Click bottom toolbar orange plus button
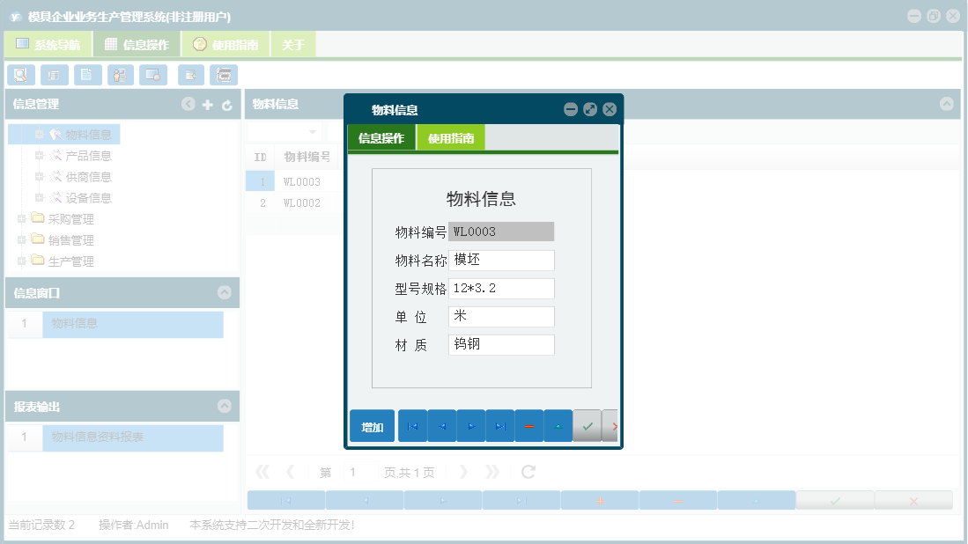Image resolution: width=968 pixels, height=544 pixels. [x=600, y=501]
